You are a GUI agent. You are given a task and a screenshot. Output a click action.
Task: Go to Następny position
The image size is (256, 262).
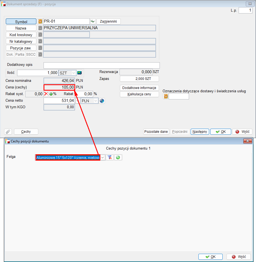coord(200,132)
